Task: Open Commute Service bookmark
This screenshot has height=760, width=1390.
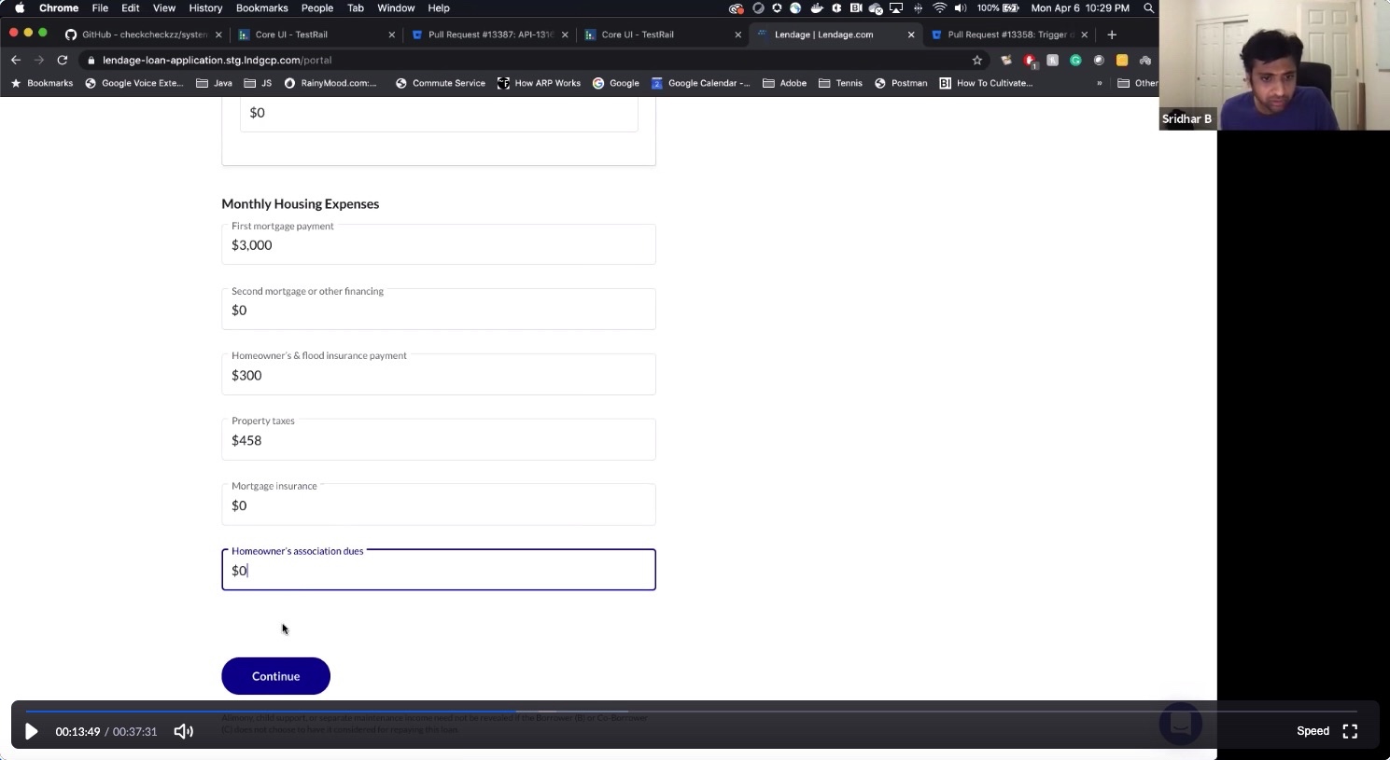Action: coord(440,83)
